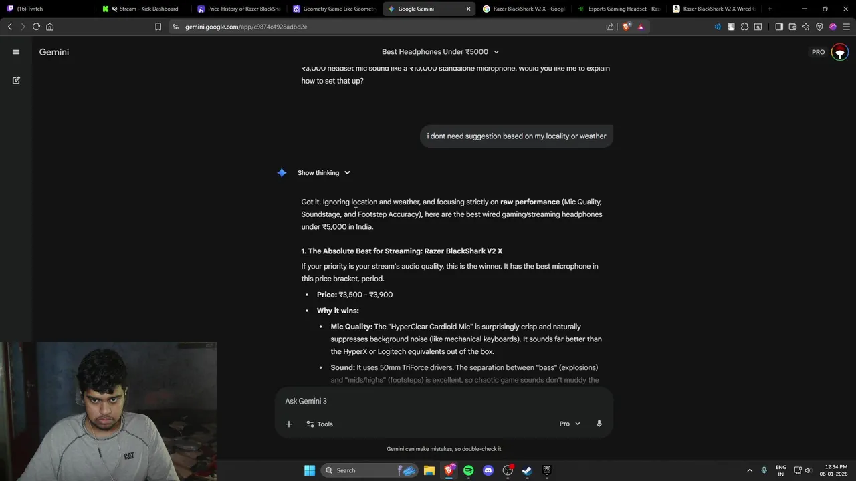Open the browser home page
Image resolution: width=856 pixels, height=481 pixels.
pos(49,27)
